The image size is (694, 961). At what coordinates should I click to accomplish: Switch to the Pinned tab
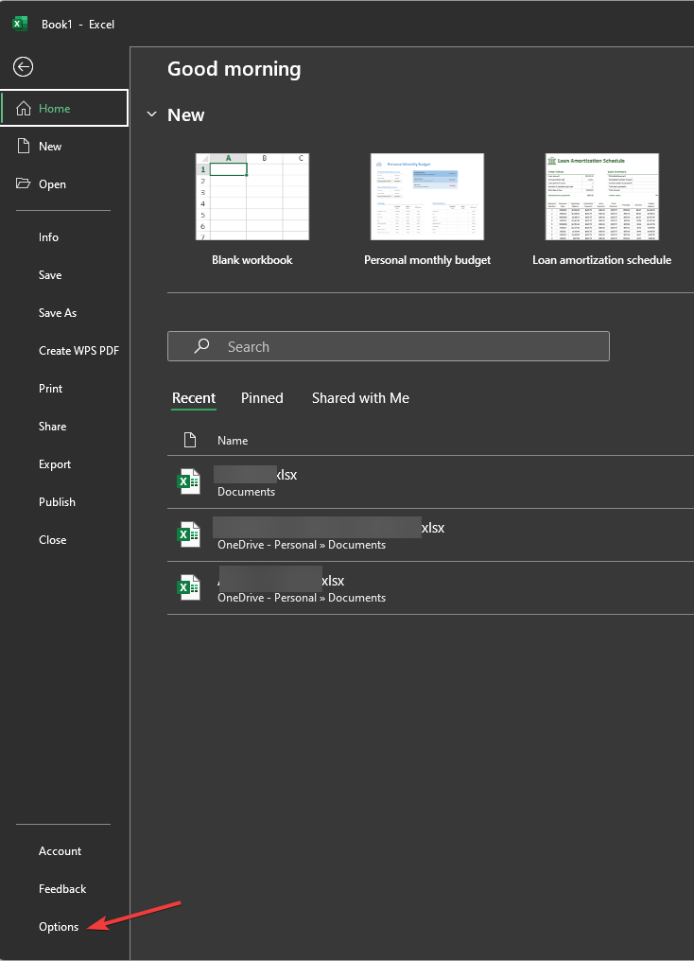click(262, 398)
